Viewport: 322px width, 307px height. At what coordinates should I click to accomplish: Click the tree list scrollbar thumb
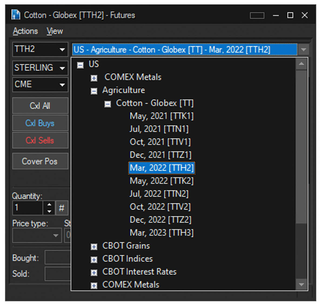tap(301, 147)
